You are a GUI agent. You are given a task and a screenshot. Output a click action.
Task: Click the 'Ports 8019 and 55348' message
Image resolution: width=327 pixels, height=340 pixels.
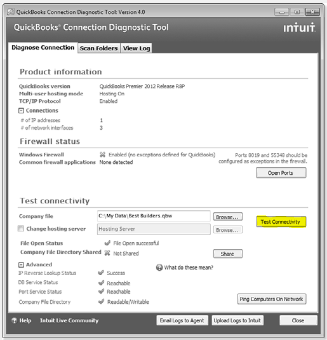tap(263, 158)
